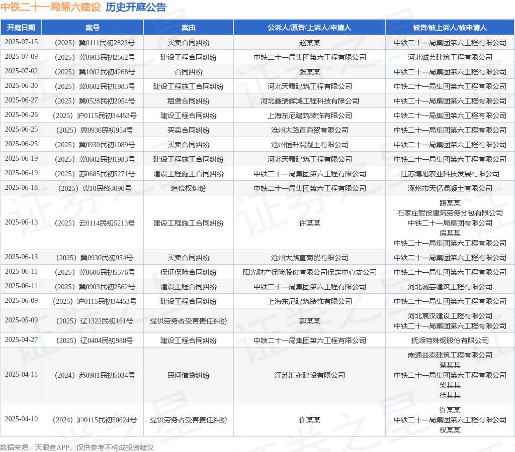Viewport: 515px width, 452px height.
Task: Click the 案由 column header
Action: (188, 28)
